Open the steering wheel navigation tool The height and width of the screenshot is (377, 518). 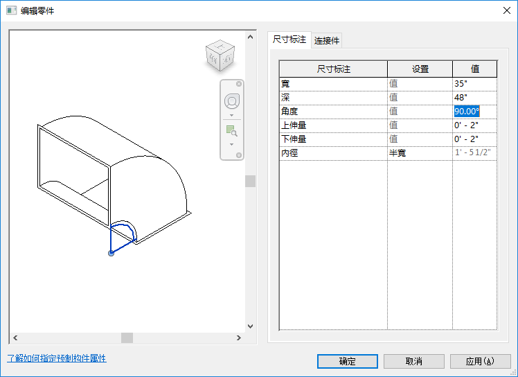coord(232,101)
